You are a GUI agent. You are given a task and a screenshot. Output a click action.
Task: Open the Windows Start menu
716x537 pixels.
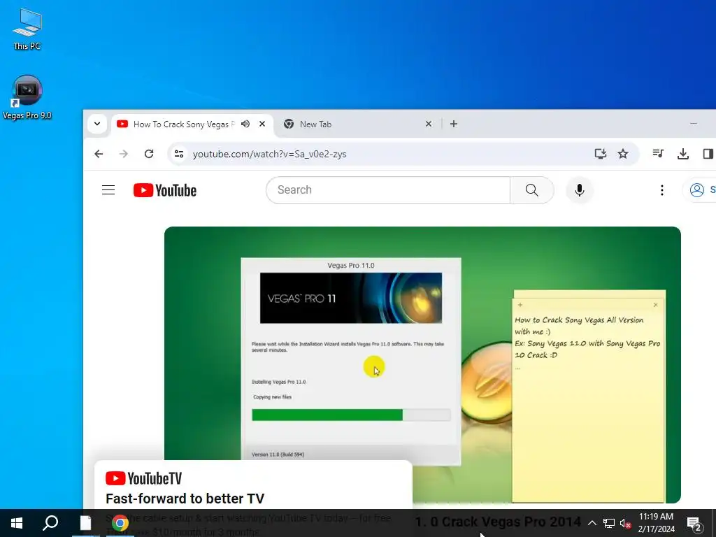tap(17, 523)
